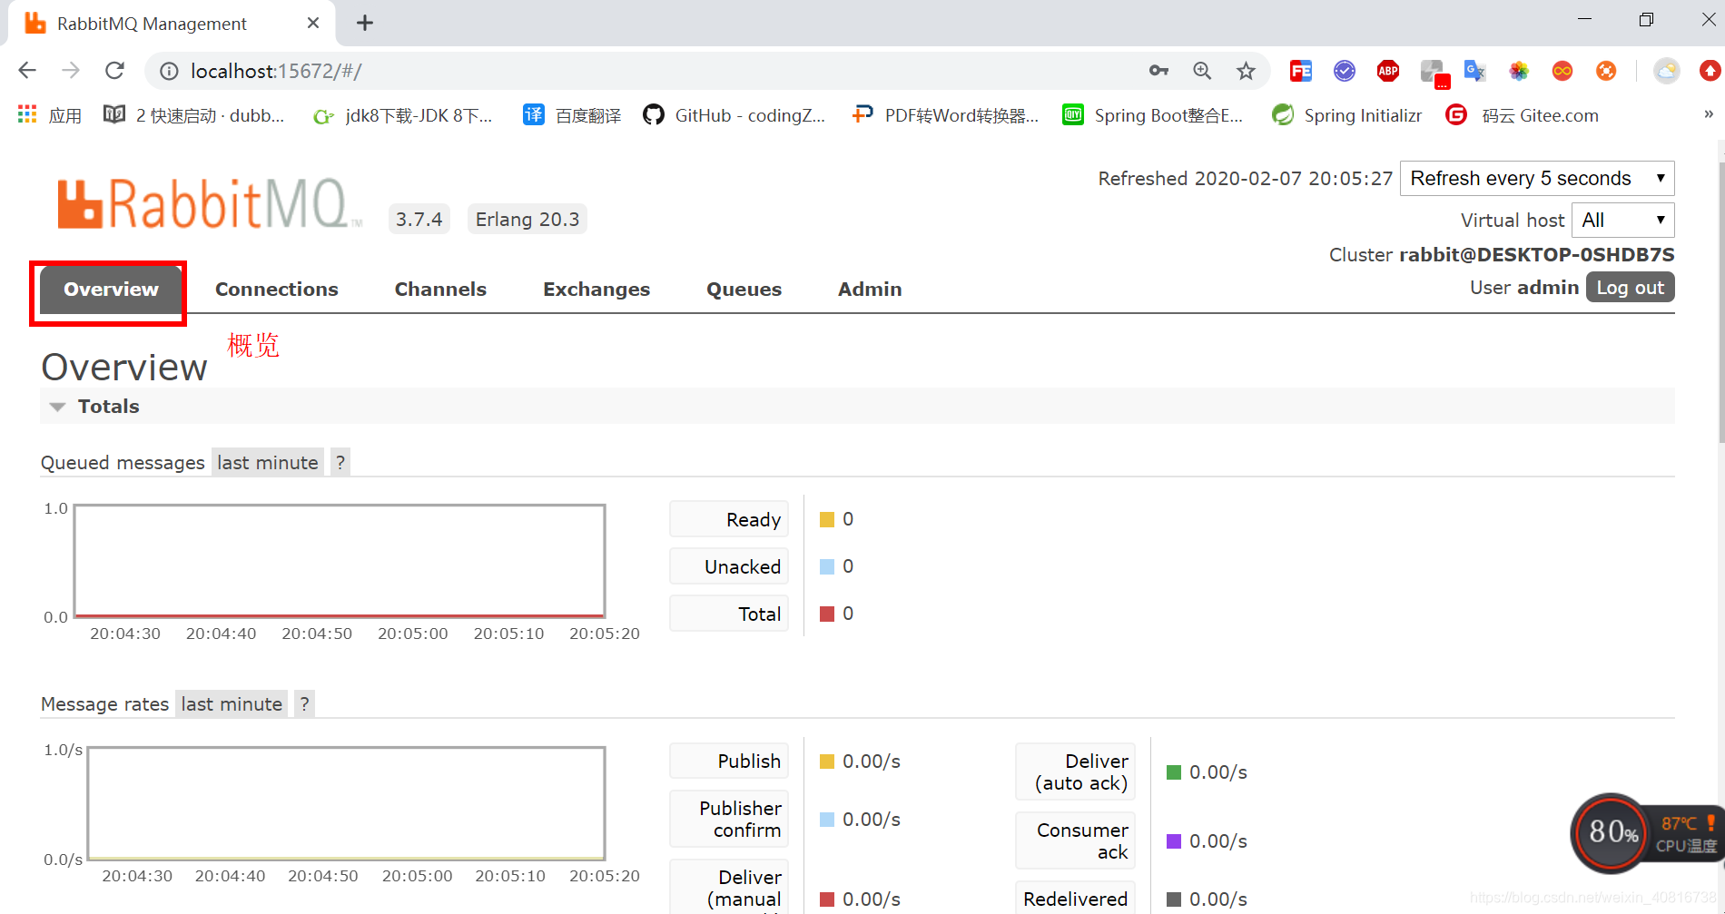
Task: Change Message rates 'last minute' range
Action: 232,704
